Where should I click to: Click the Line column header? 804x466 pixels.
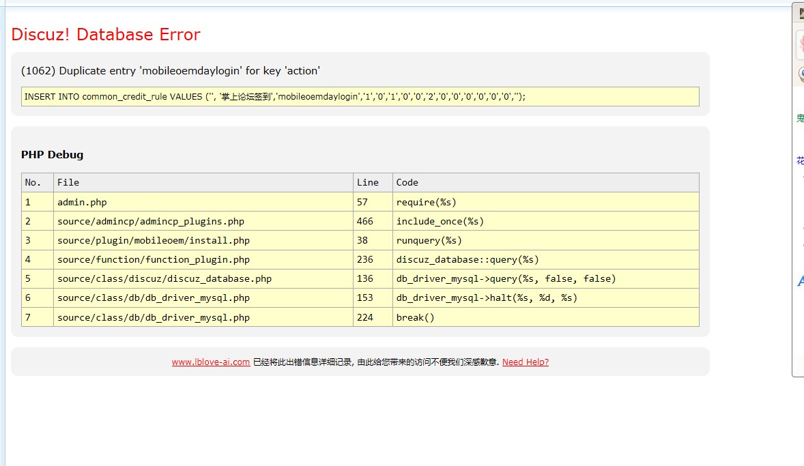(373, 182)
